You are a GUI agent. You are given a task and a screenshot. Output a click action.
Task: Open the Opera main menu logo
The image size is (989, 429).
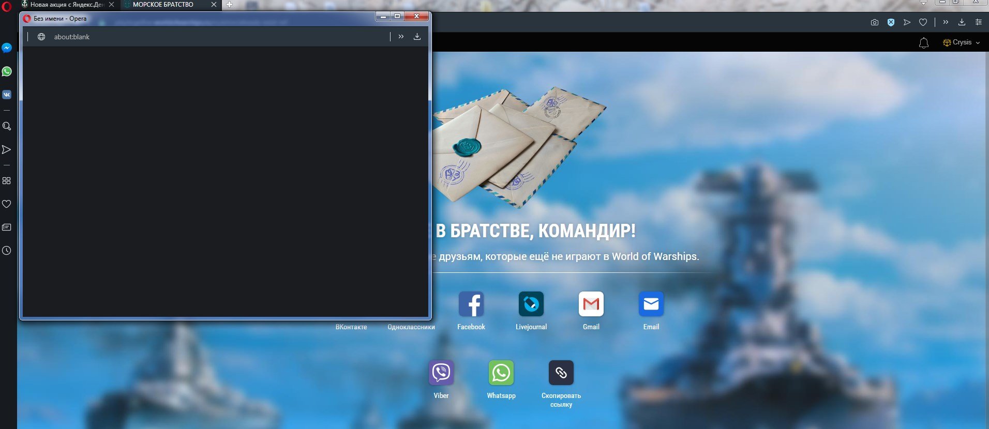[7, 7]
